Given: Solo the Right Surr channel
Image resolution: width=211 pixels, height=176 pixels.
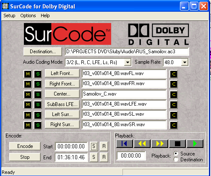Looking at the screenshot, I should point(38,125).
